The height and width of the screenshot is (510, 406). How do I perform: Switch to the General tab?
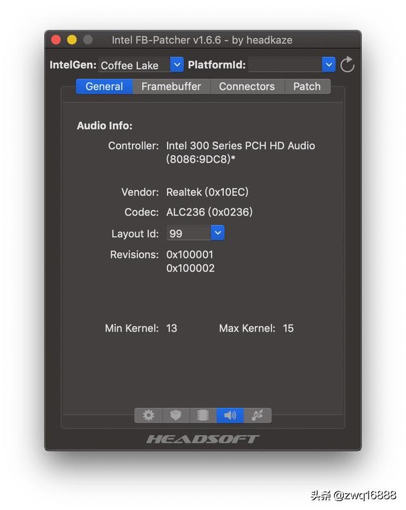(104, 86)
